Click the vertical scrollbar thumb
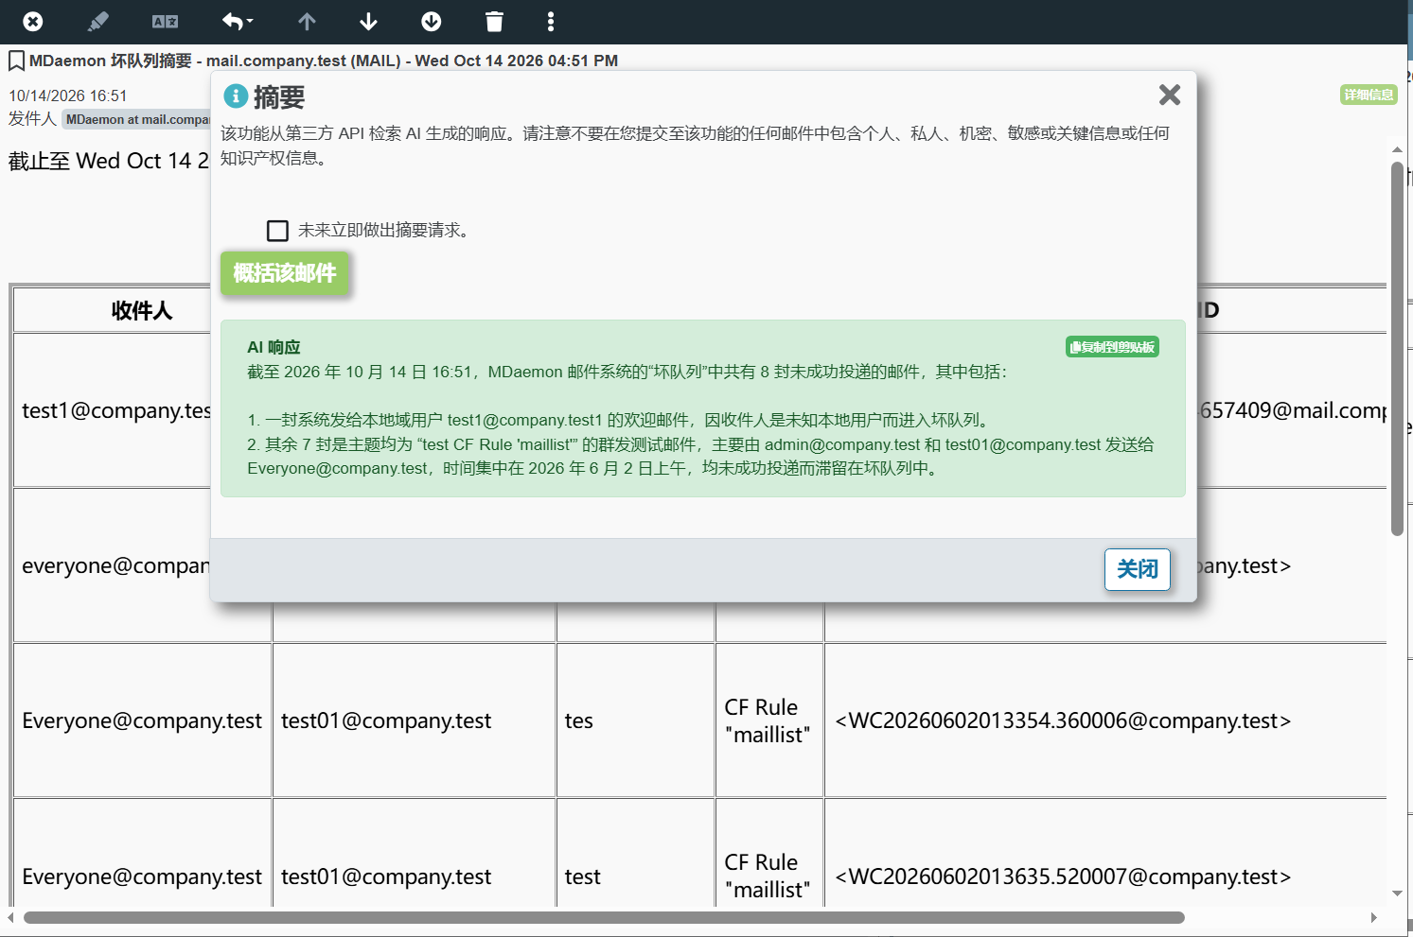This screenshot has height=937, width=1413. point(1397,350)
